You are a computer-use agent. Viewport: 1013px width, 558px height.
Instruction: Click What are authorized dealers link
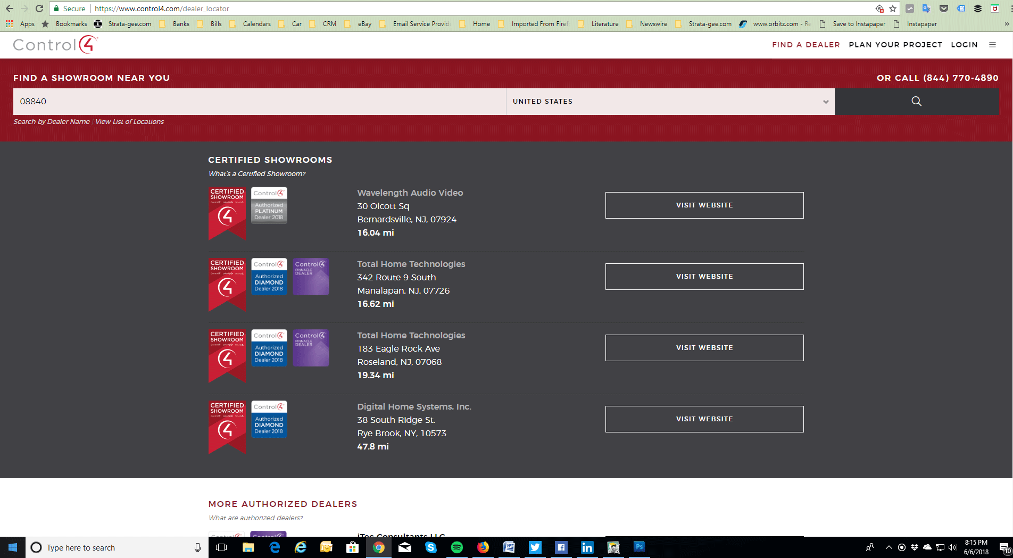tap(255, 518)
